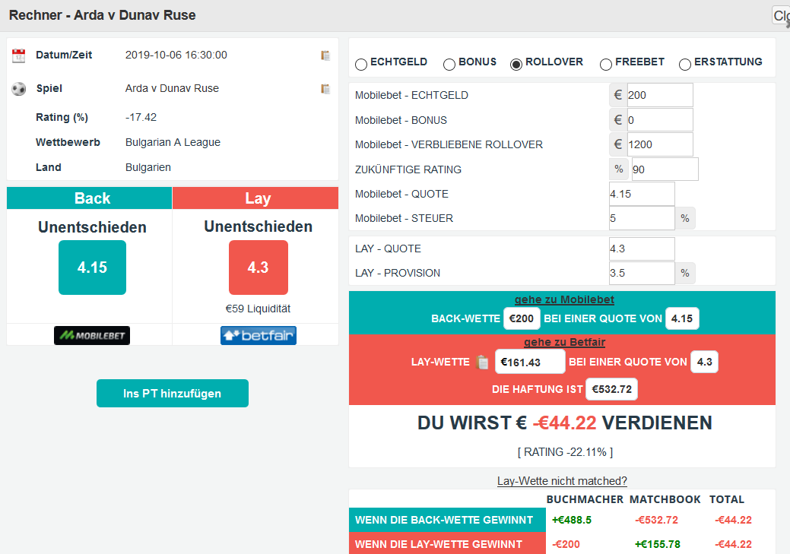The height and width of the screenshot is (554, 790).
Task: Click the clipboard icon beside LAY-WETTE
Action: pyautogui.click(x=481, y=362)
